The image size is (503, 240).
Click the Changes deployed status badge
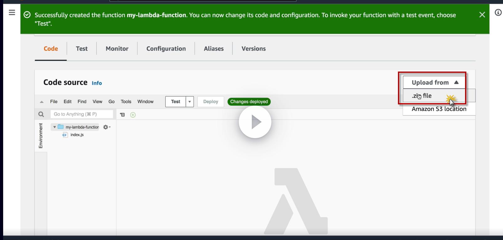249,102
